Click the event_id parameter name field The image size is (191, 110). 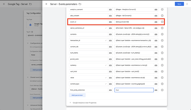(x=88, y=22)
